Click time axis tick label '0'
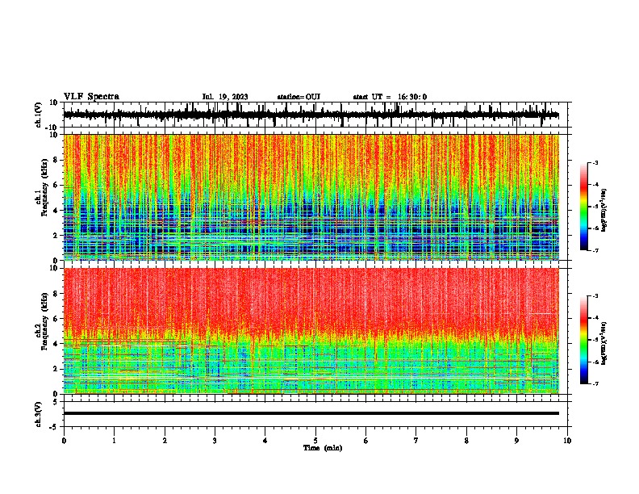 click(64, 441)
